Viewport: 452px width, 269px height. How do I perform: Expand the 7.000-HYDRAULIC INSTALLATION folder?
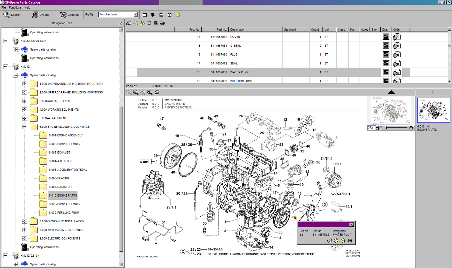point(25,221)
